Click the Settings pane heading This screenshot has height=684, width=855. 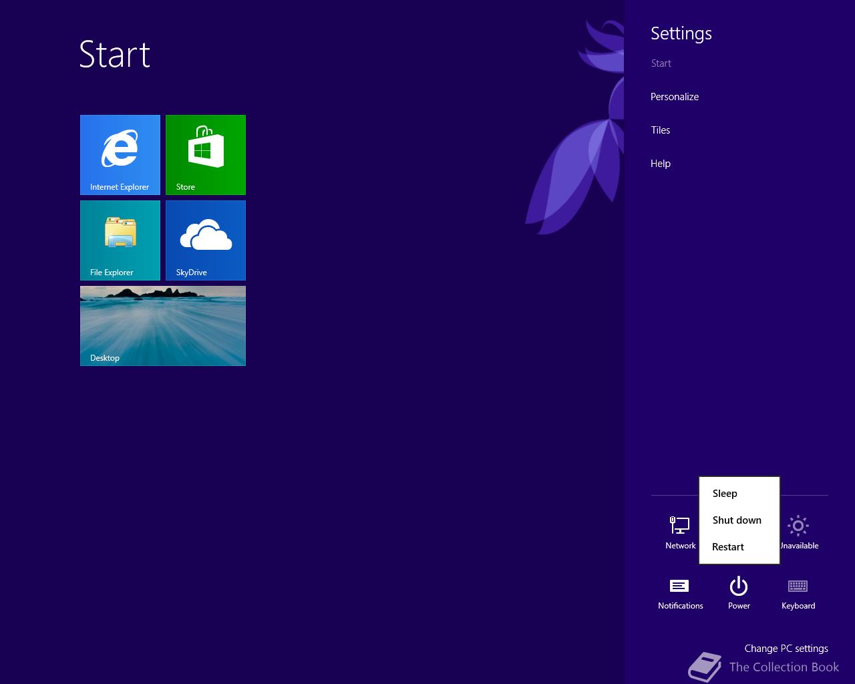[x=681, y=33]
